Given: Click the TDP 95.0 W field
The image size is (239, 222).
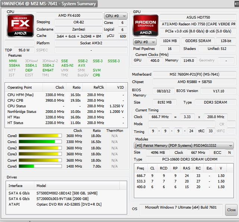Looking at the screenshot, I should click(24, 50).
